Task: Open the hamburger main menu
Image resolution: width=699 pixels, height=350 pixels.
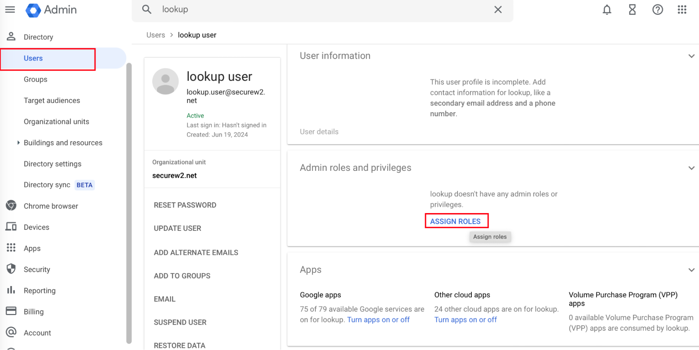Action: point(10,9)
